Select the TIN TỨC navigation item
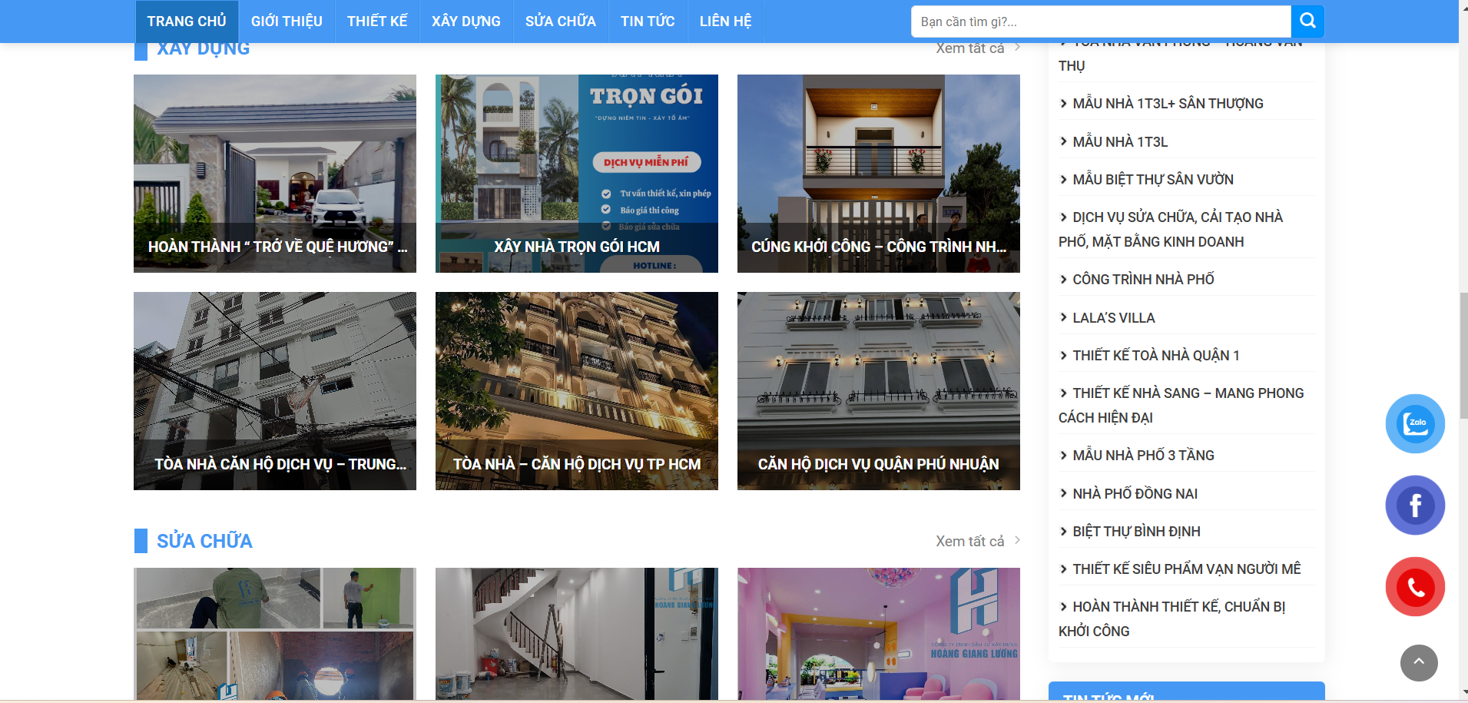 647,22
